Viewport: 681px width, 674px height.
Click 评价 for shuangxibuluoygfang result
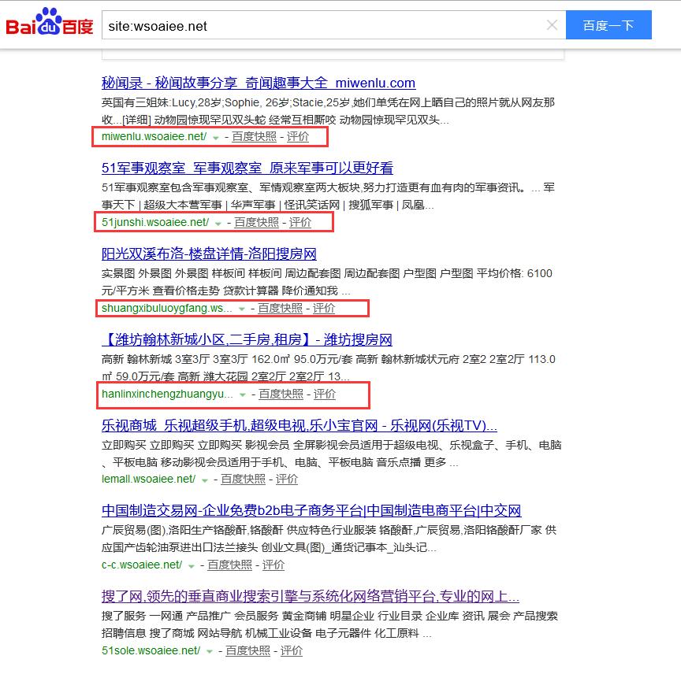[324, 308]
